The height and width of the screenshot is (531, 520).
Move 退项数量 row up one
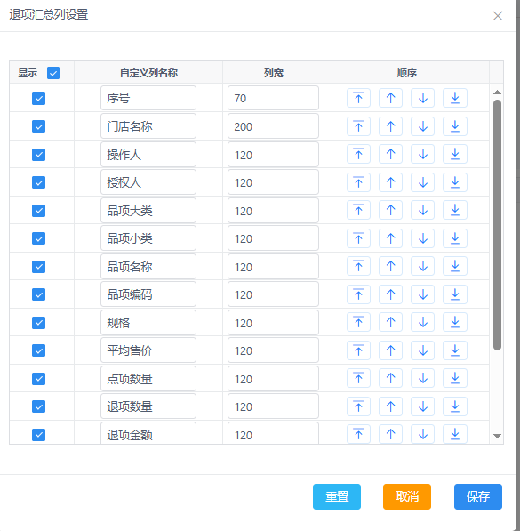point(391,406)
